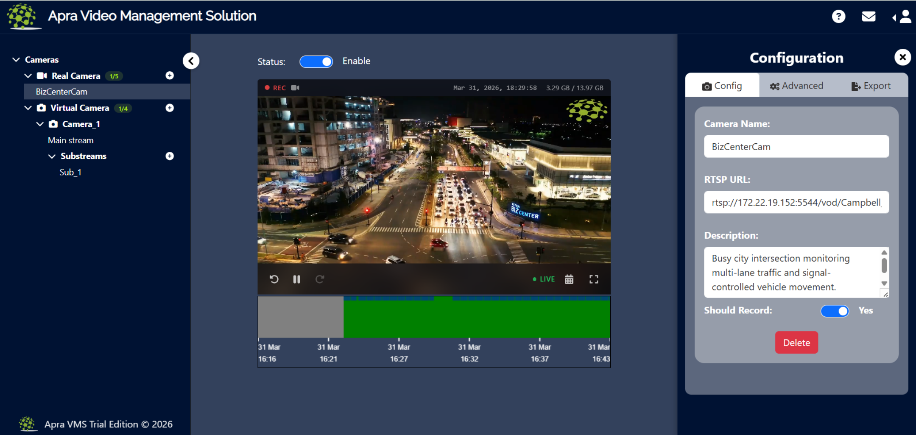Click Apra VMS Trial Edition footer text
The width and height of the screenshot is (916, 435).
pos(109,424)
